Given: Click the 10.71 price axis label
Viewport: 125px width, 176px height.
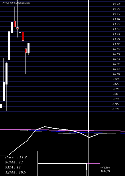Looking at the screenshot, I should pyautogui.click(x=116, y=54).
